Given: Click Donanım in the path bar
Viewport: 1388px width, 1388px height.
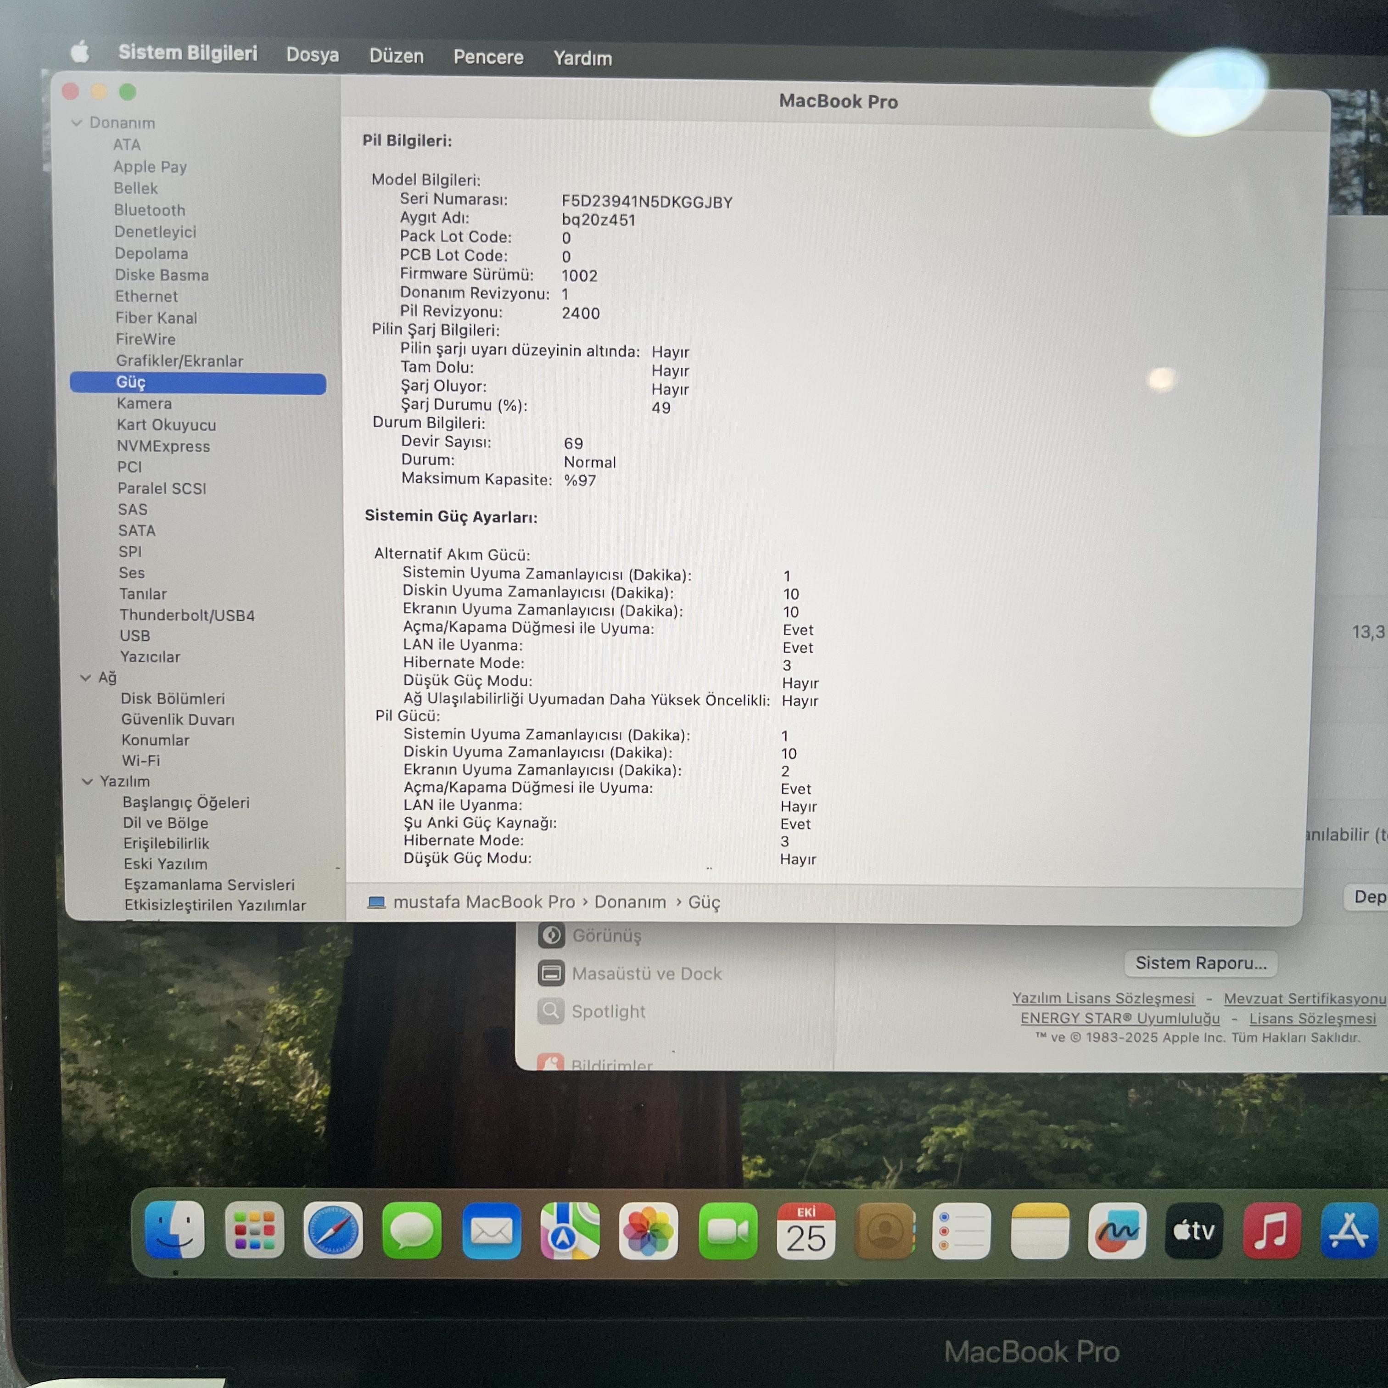Looking at the screenshot, I should [x=629, y=902].
